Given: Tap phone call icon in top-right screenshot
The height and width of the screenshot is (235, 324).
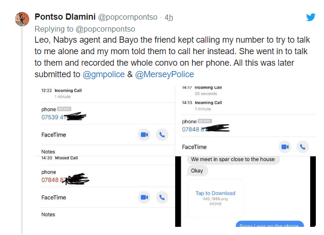Looking at the screenshot, I should pyautogui.click(x=302, y=147).
